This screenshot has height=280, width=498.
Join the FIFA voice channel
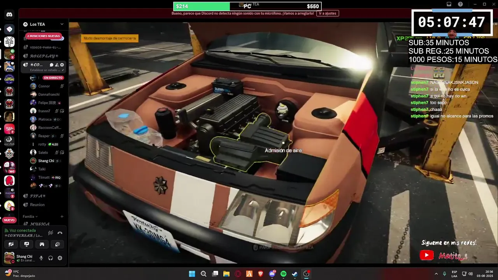click(43, 196)
